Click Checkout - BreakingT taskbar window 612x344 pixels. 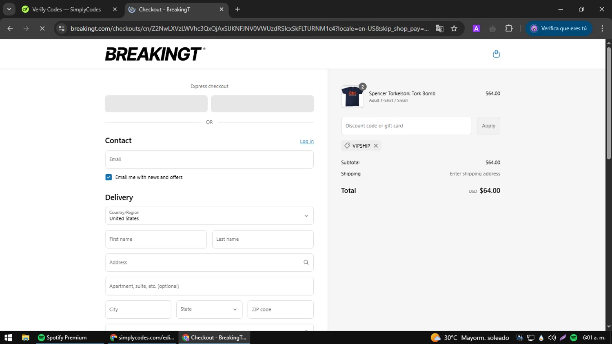click(215, 337)
